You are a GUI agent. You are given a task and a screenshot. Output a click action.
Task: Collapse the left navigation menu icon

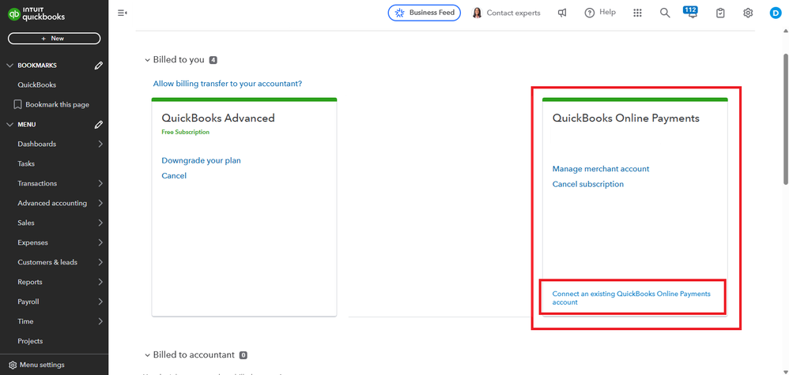click(x=122, y=13)
